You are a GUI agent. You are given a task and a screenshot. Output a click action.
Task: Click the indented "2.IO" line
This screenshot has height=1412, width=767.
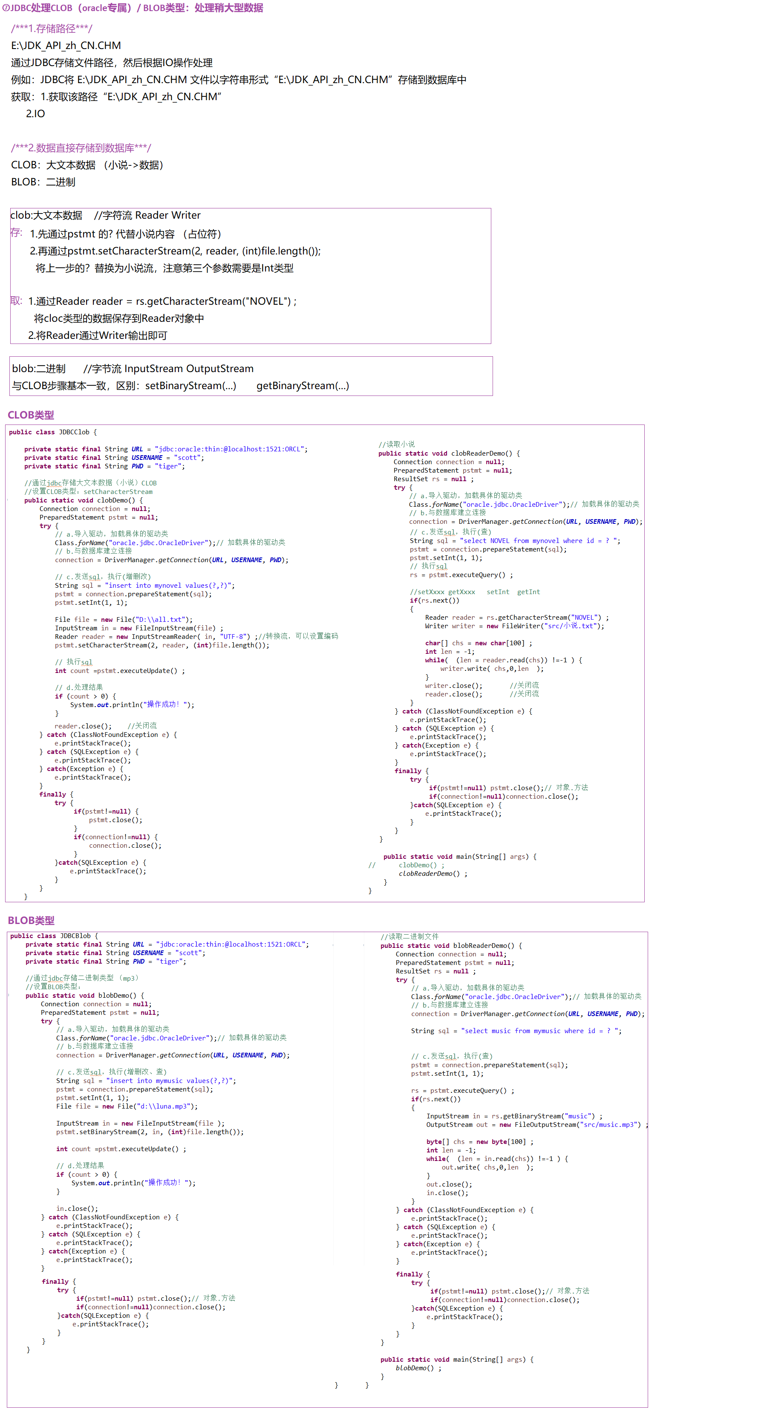36,113
